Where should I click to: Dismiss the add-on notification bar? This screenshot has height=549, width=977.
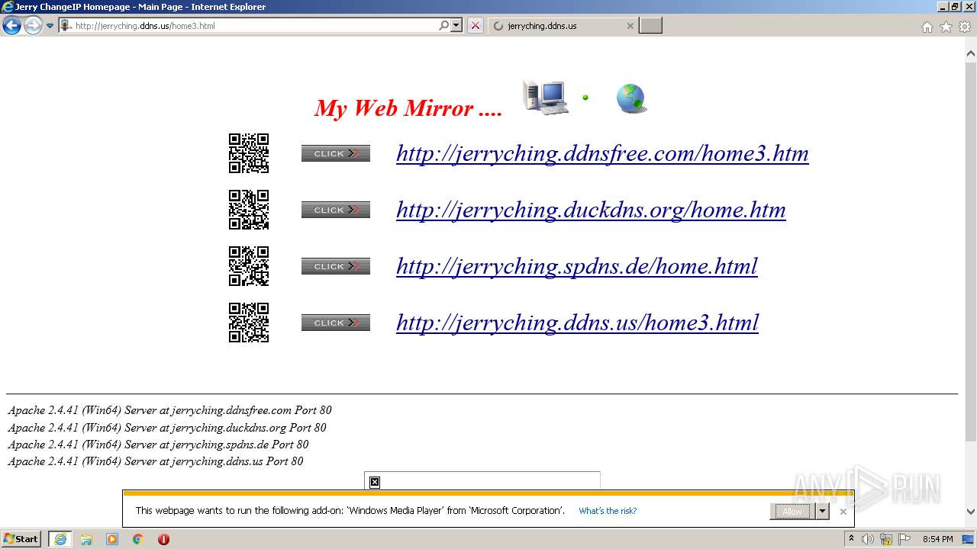(843, 512)
